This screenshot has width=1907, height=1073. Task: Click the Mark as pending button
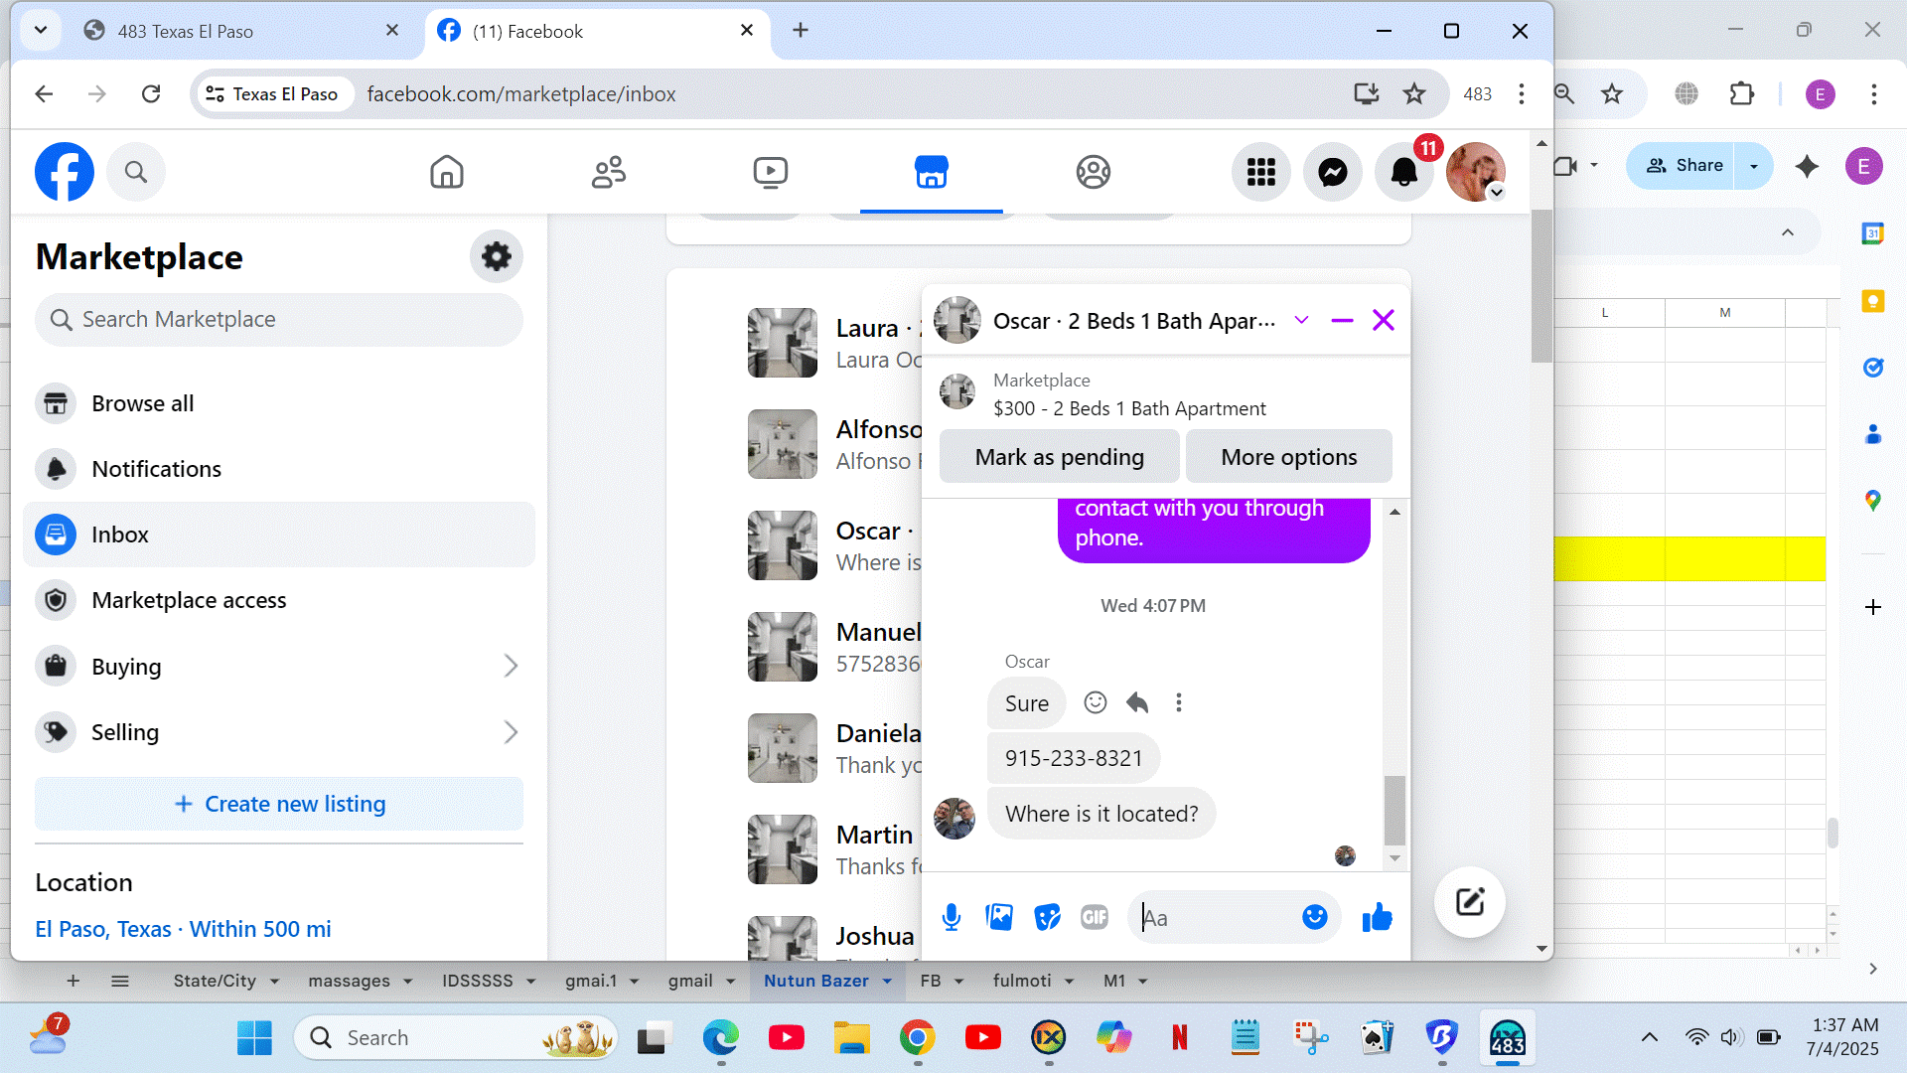click(1059, 457)
